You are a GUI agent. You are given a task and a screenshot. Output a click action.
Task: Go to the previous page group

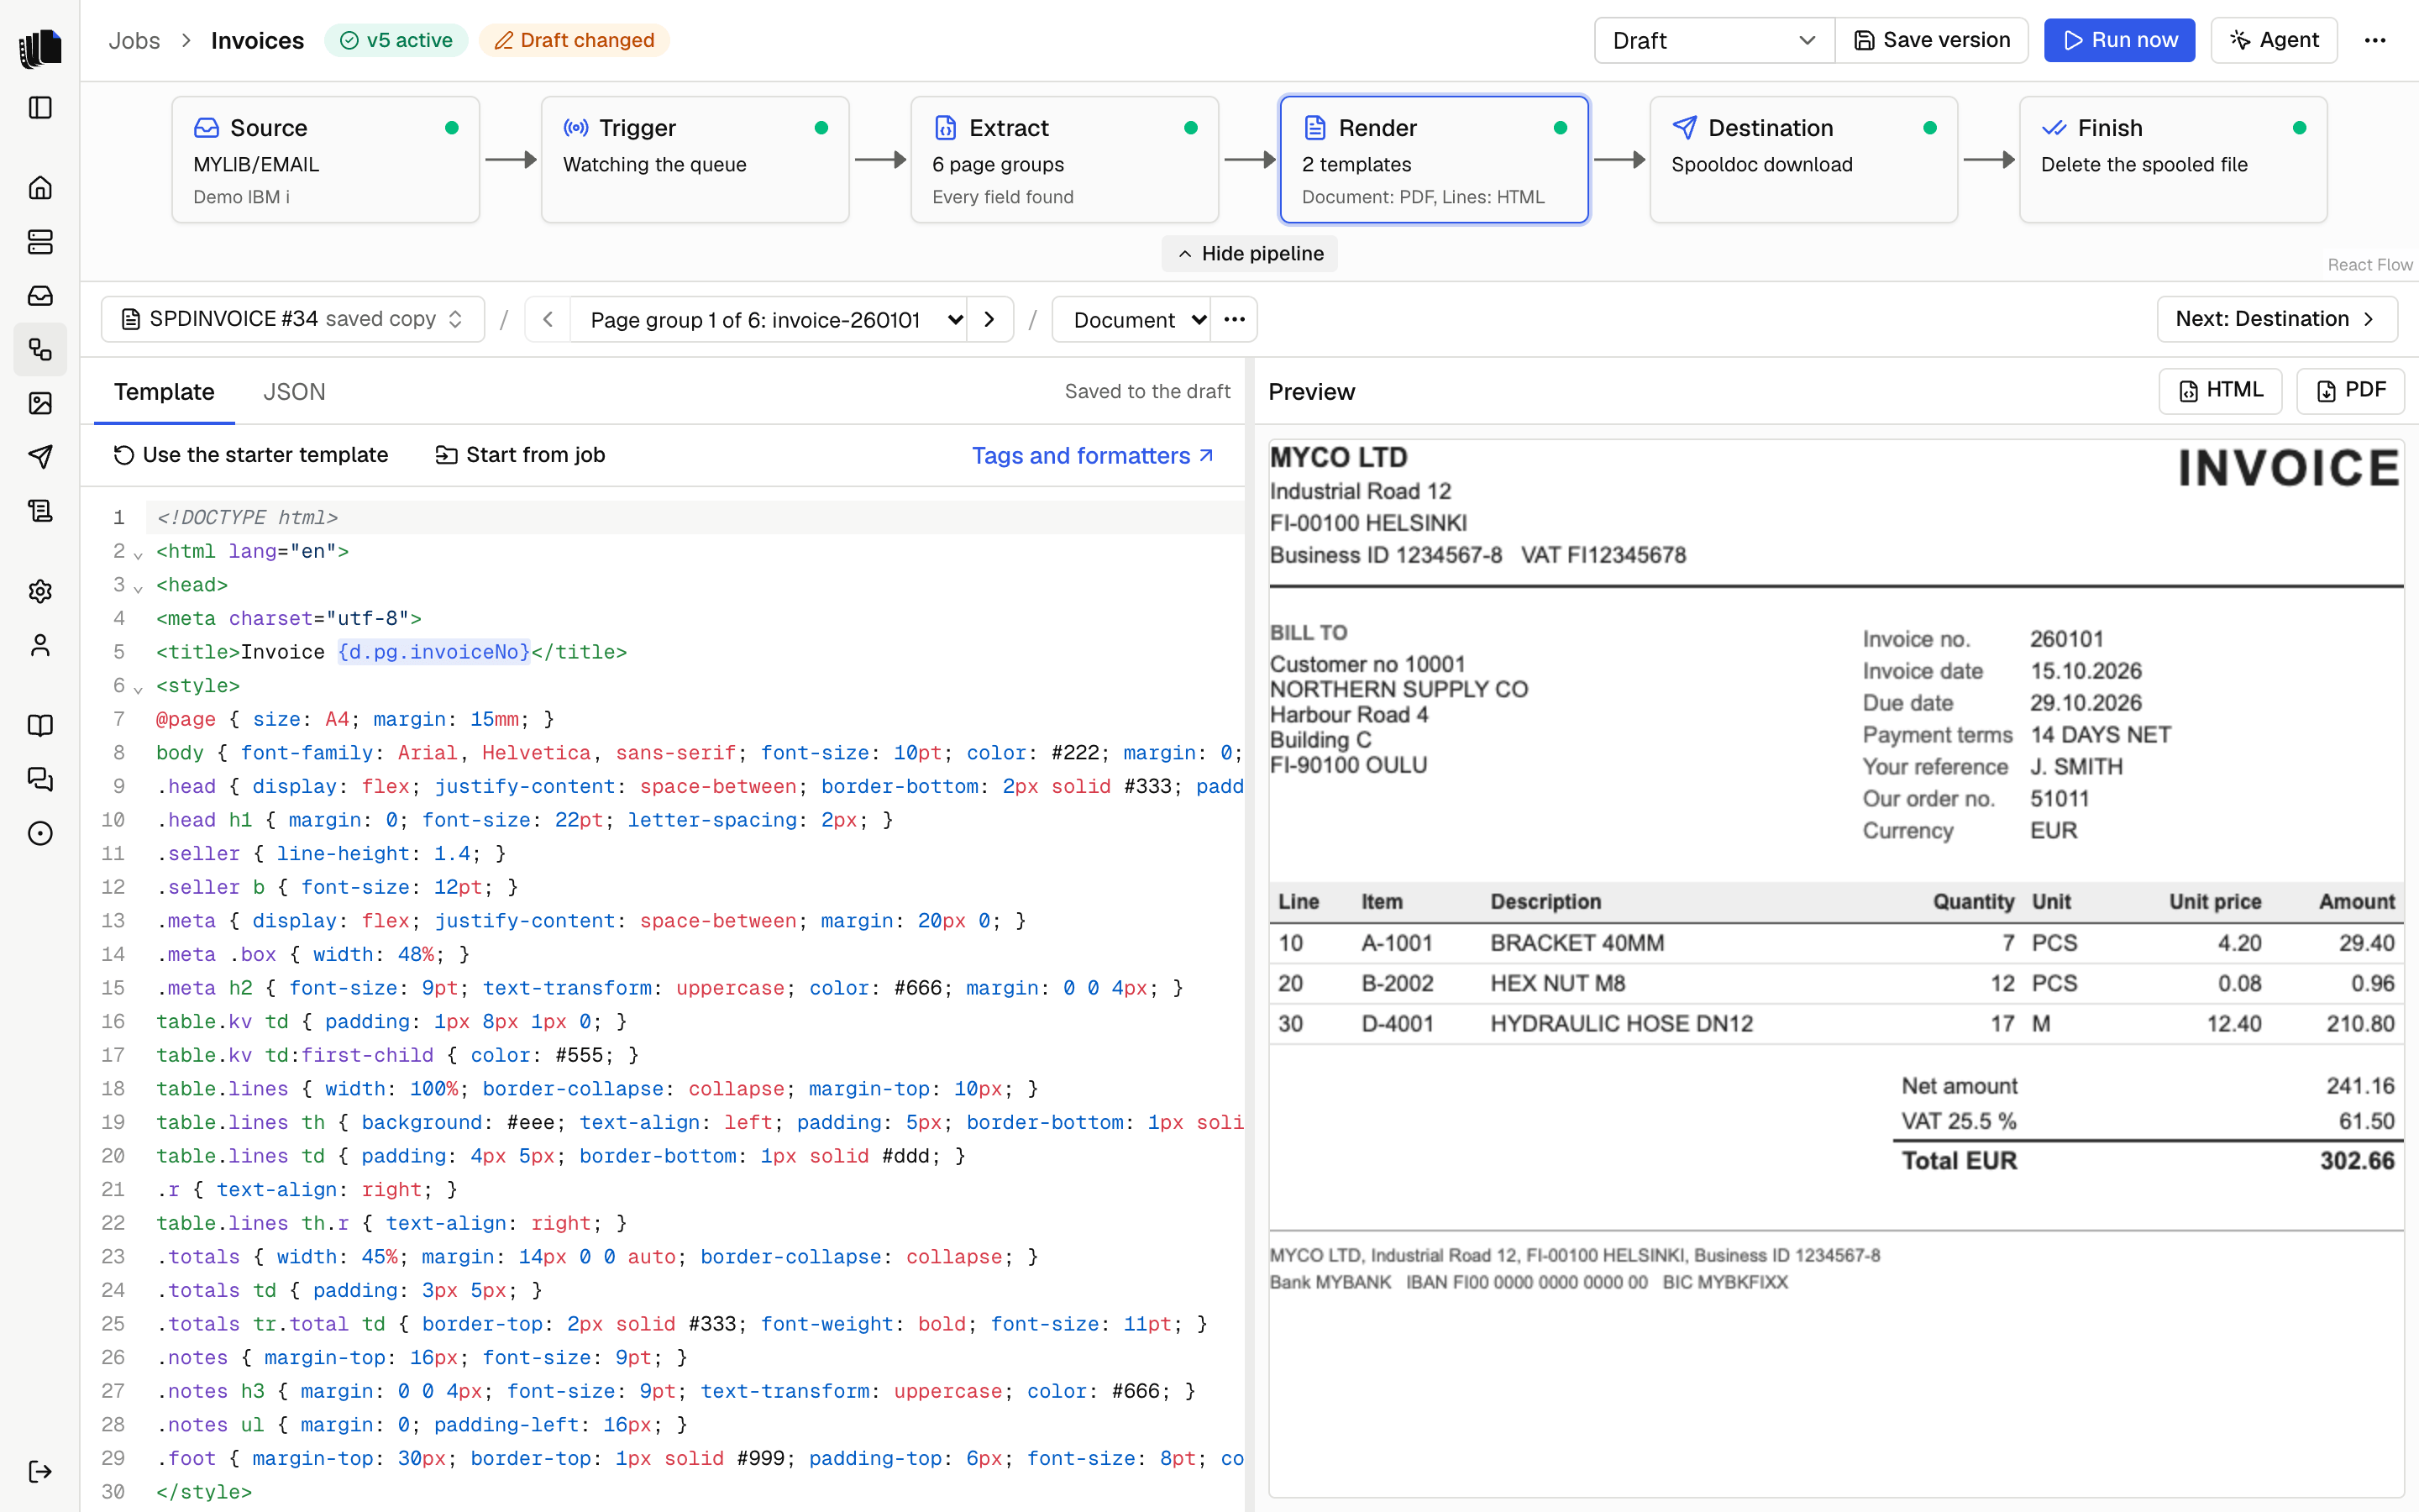pos(547,319)
